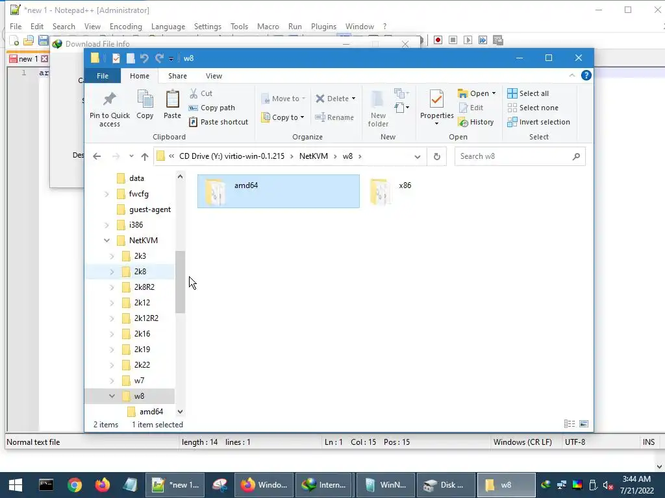665x498 pixels.
Task: Open Chrome from the taskbar
Action: click(x=75, y=485)
